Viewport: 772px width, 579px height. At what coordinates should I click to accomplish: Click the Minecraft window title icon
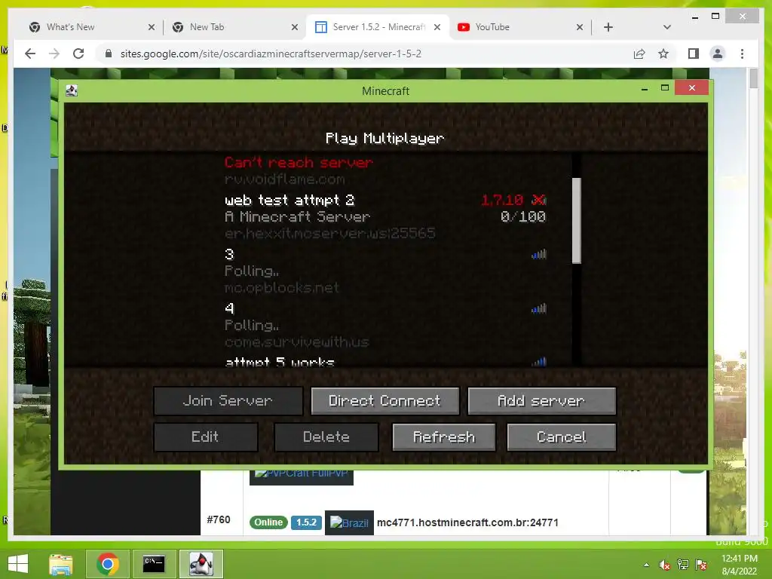(72, 90)
